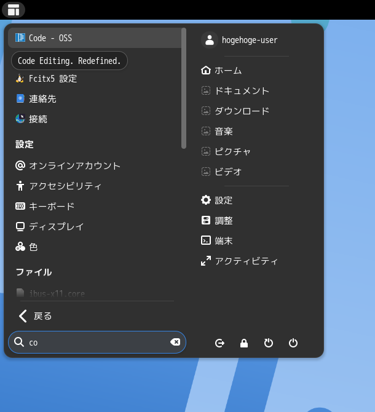Click the @ online accounts icon

click(x=20, y=165)
